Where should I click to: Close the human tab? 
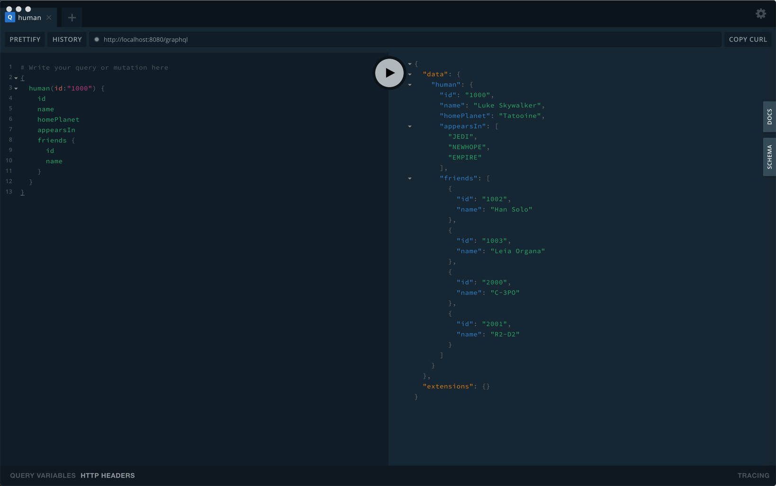(x=49, y=18)
